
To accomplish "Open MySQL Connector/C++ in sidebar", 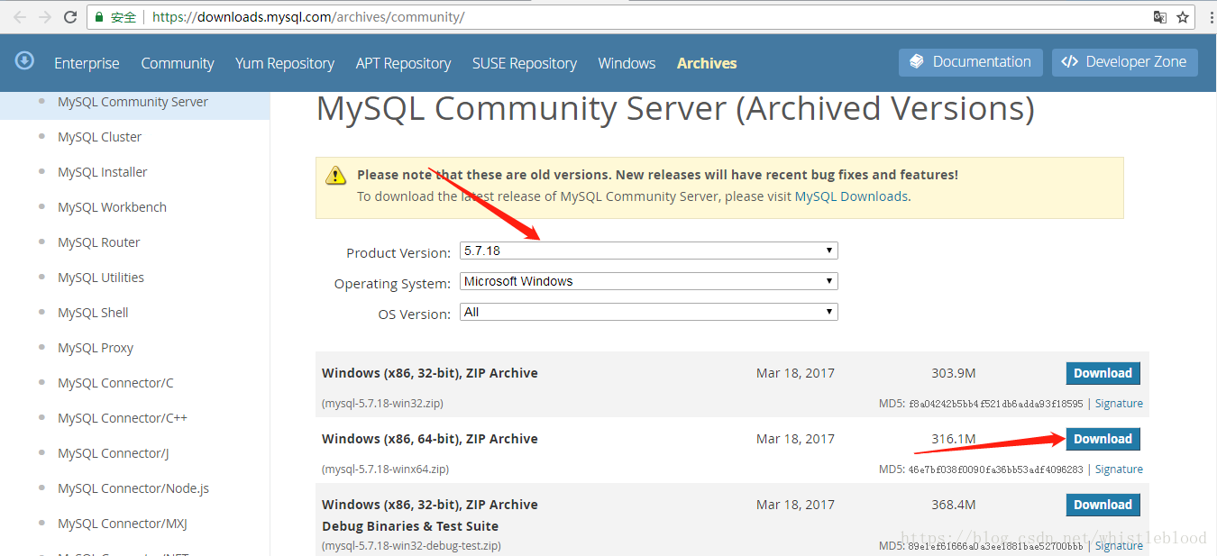I will pos(123,418).
